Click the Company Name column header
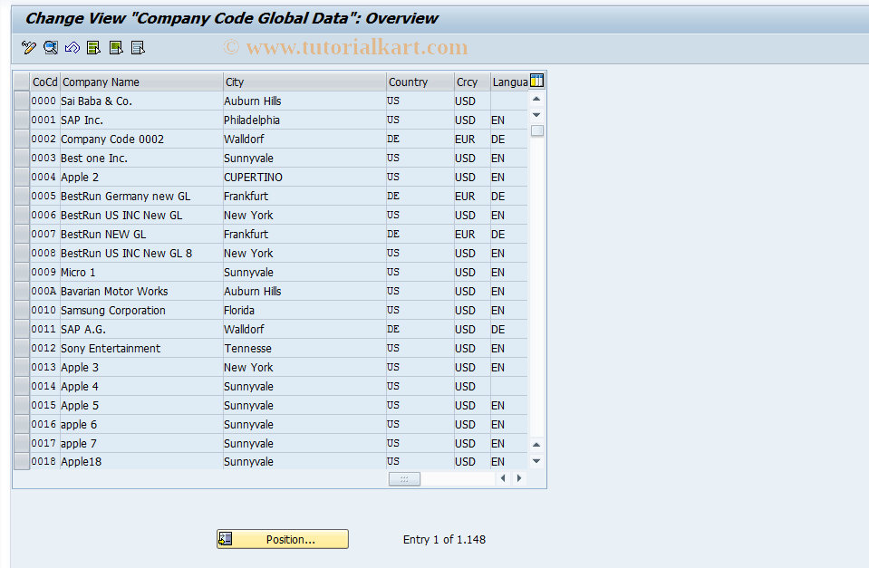This screenshot has width=869, height=568. pos(141,82)
